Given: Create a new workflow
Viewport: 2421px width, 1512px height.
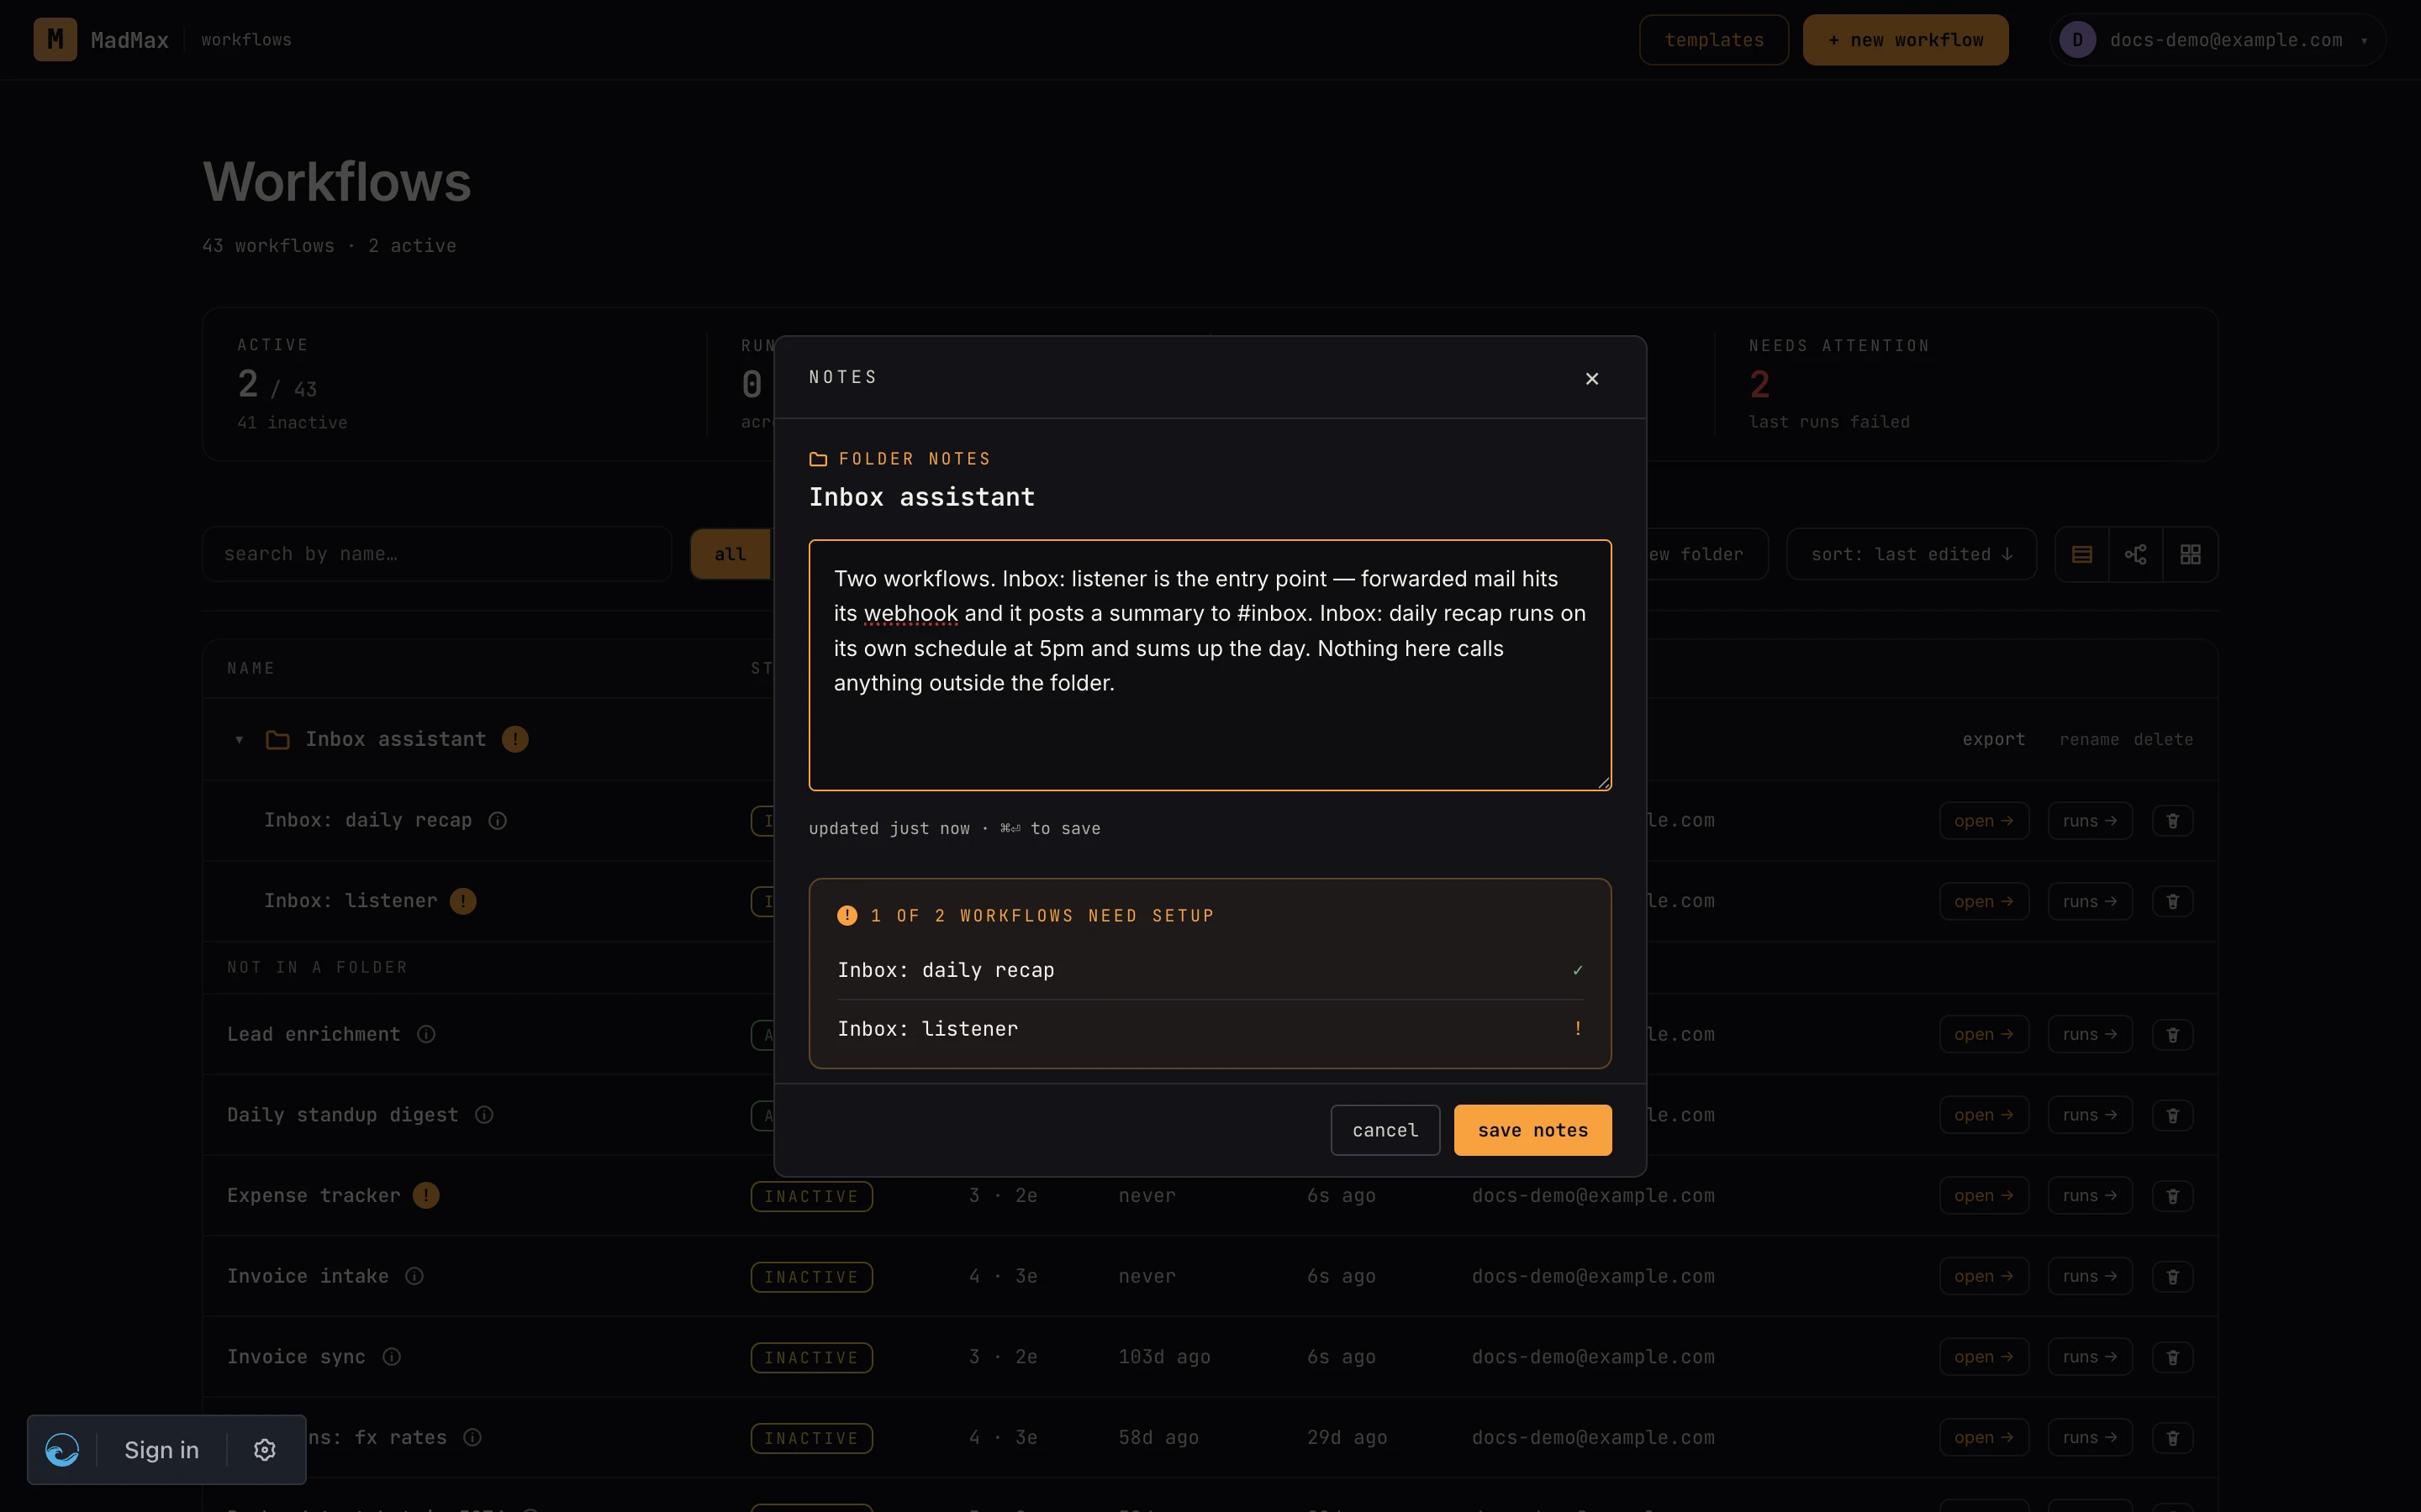Looking at the screenshot, I should 1905,40.
